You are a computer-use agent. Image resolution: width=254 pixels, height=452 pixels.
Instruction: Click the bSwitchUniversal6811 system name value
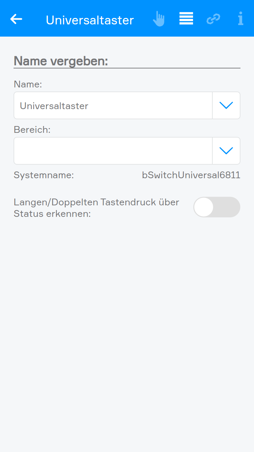pos(191,175)
